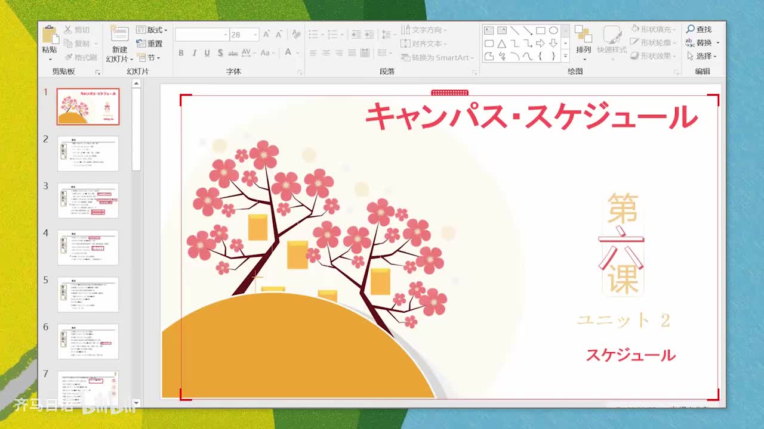Click the Cut (剪切) scissors button
The height and width of the screenshot is (429, 764).
tap(76, 30)
